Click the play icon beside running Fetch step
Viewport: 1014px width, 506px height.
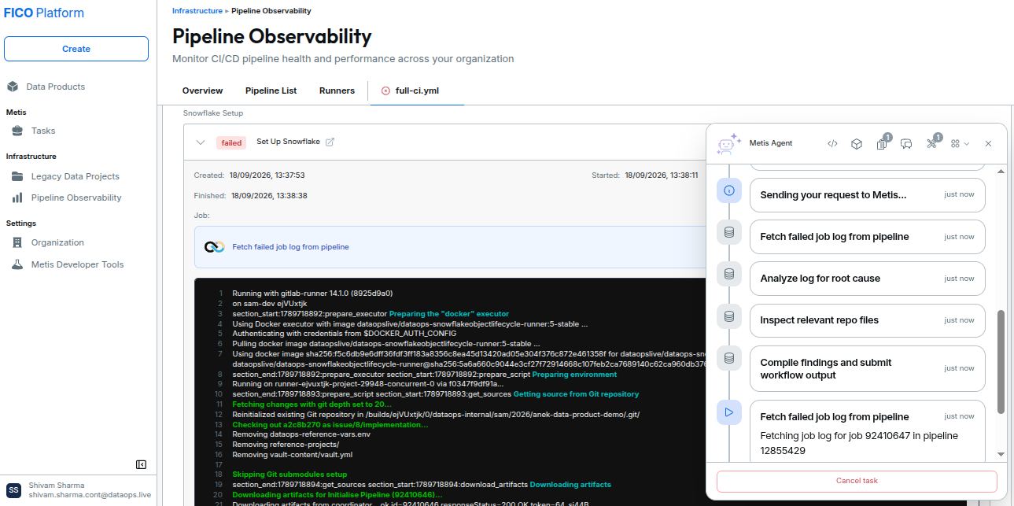(x=729, y=412)
